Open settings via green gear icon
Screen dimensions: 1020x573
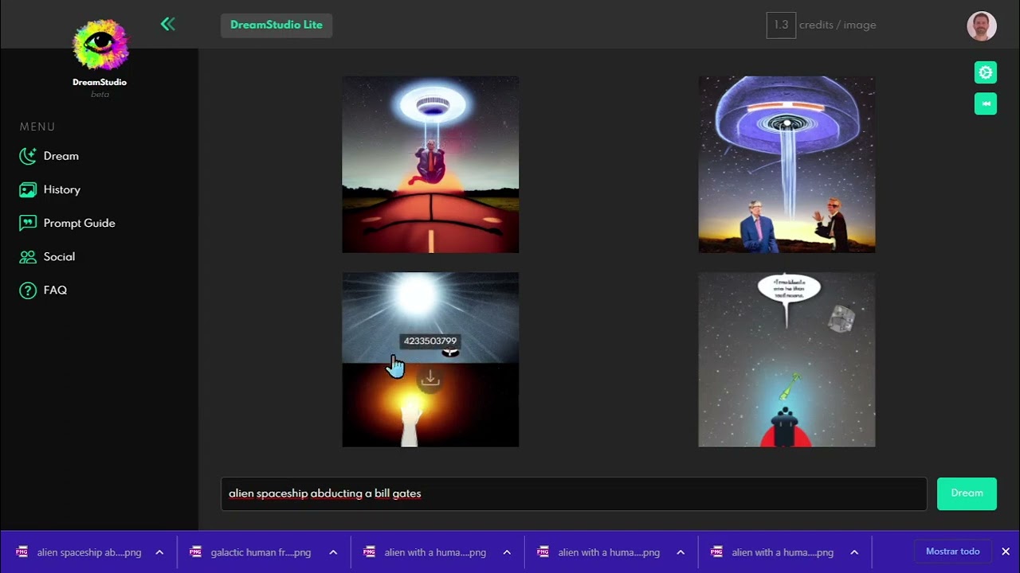[x=986, y=72]
